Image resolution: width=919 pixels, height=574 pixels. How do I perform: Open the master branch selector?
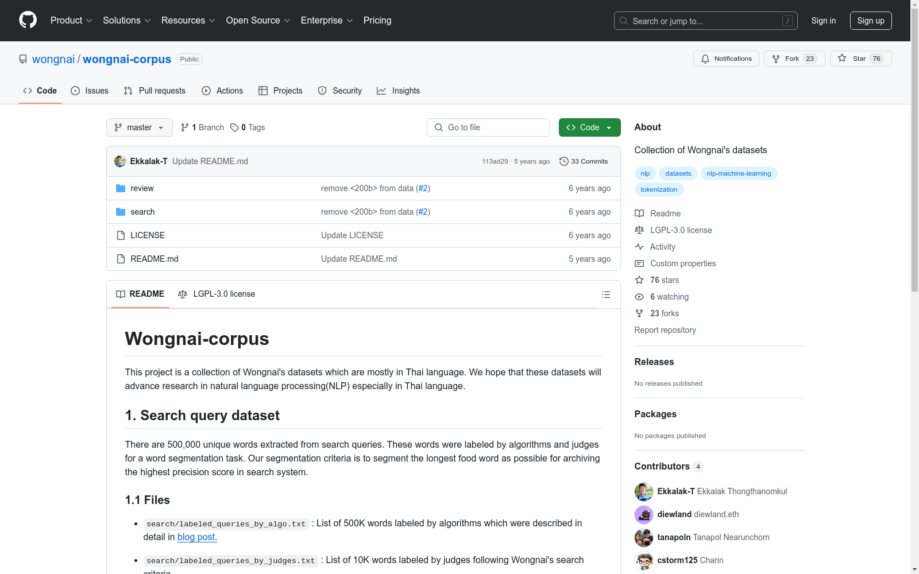click(x=140, y=127)
